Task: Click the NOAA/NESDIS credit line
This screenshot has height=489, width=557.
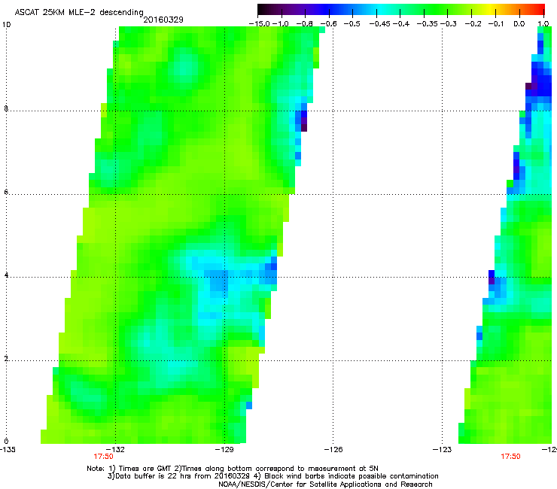Action: pos(325,484)
